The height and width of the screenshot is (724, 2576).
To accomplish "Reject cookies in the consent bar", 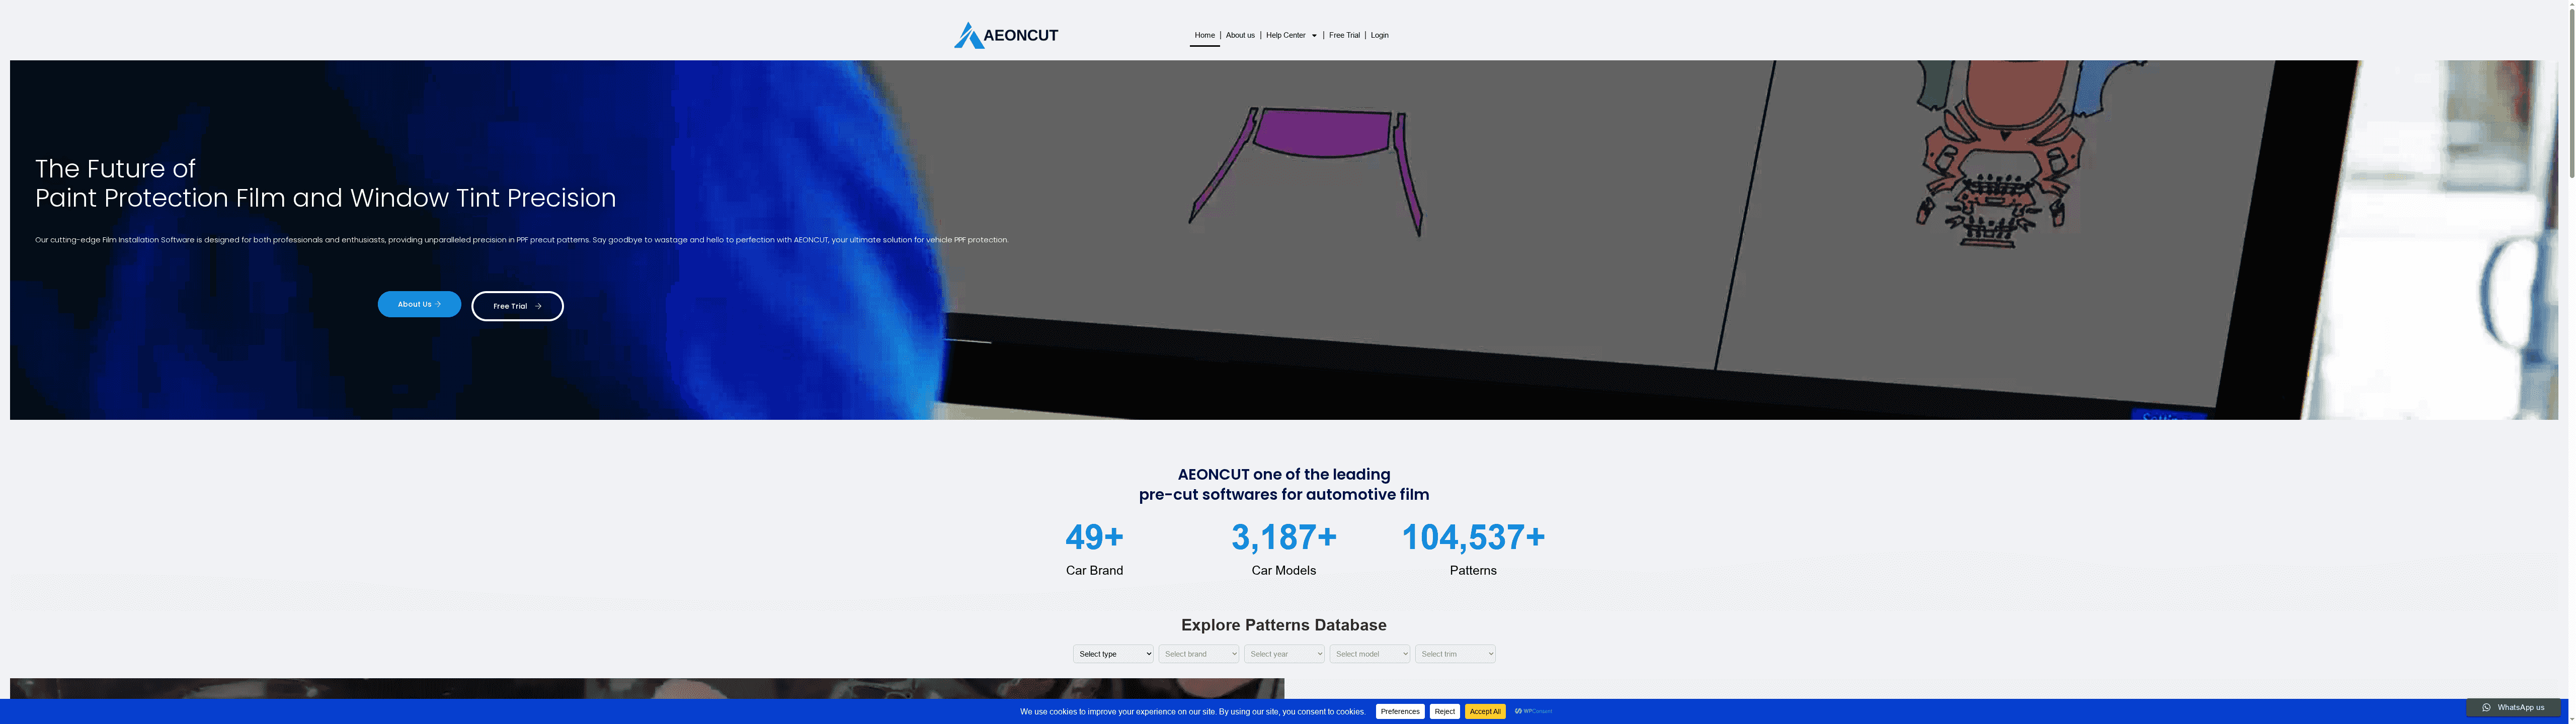I will tap(1444, 712).
